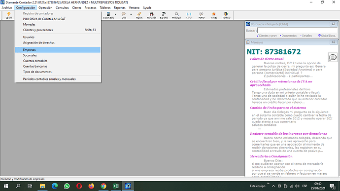This screenshot has width=340, height=191.
Task: Click the Mensajes panel clipboard icon
Action: (x=248, y=42)
